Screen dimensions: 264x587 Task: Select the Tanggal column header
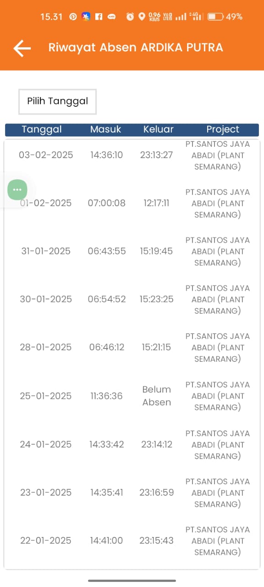[x=41, y=129]
